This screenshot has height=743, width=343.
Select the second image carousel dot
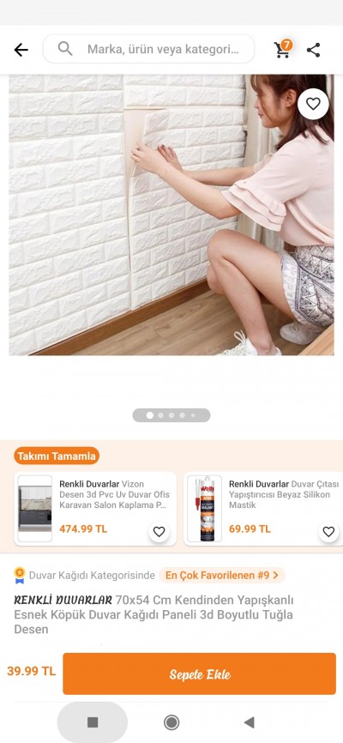point(160,415)
